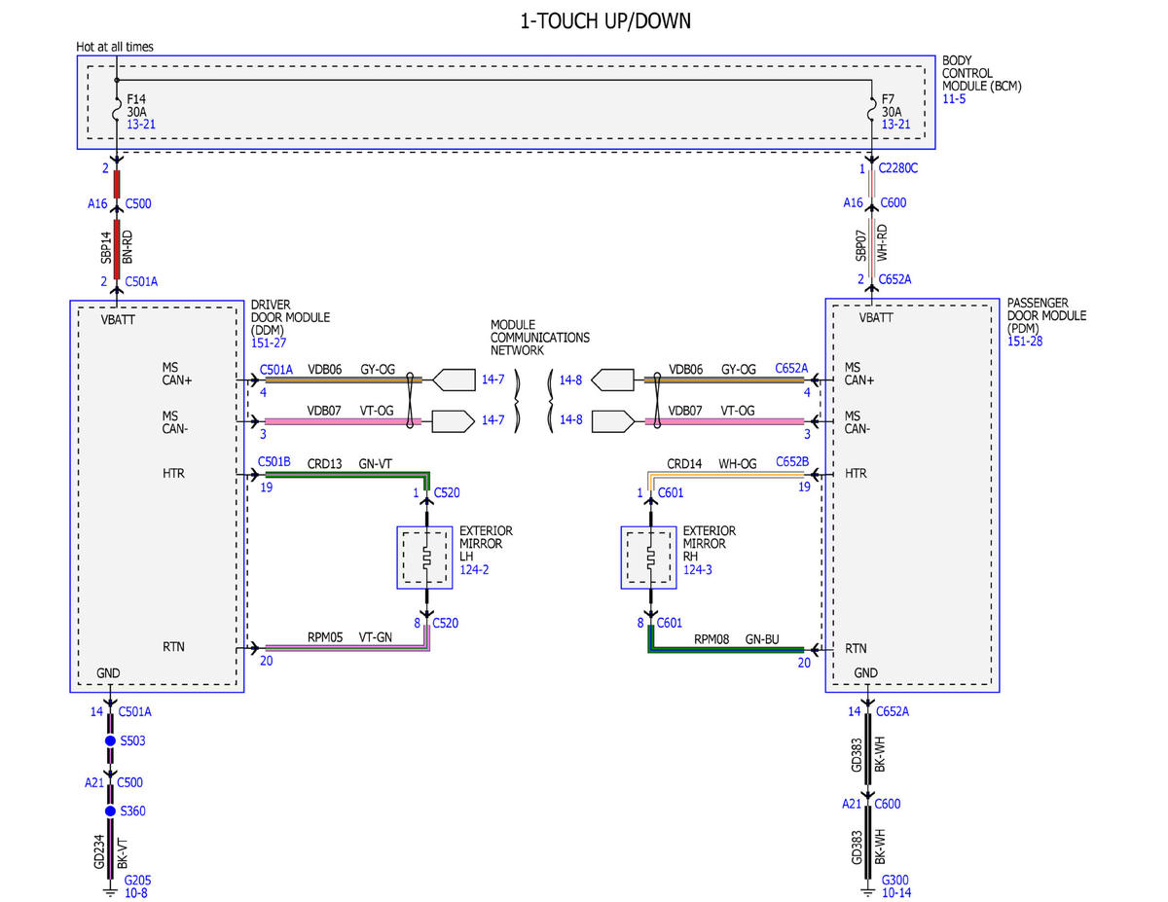Click the 14-8 link on passenger-side VDB07 line
This screenshot has width=1168, height=902.
[570, 421]
